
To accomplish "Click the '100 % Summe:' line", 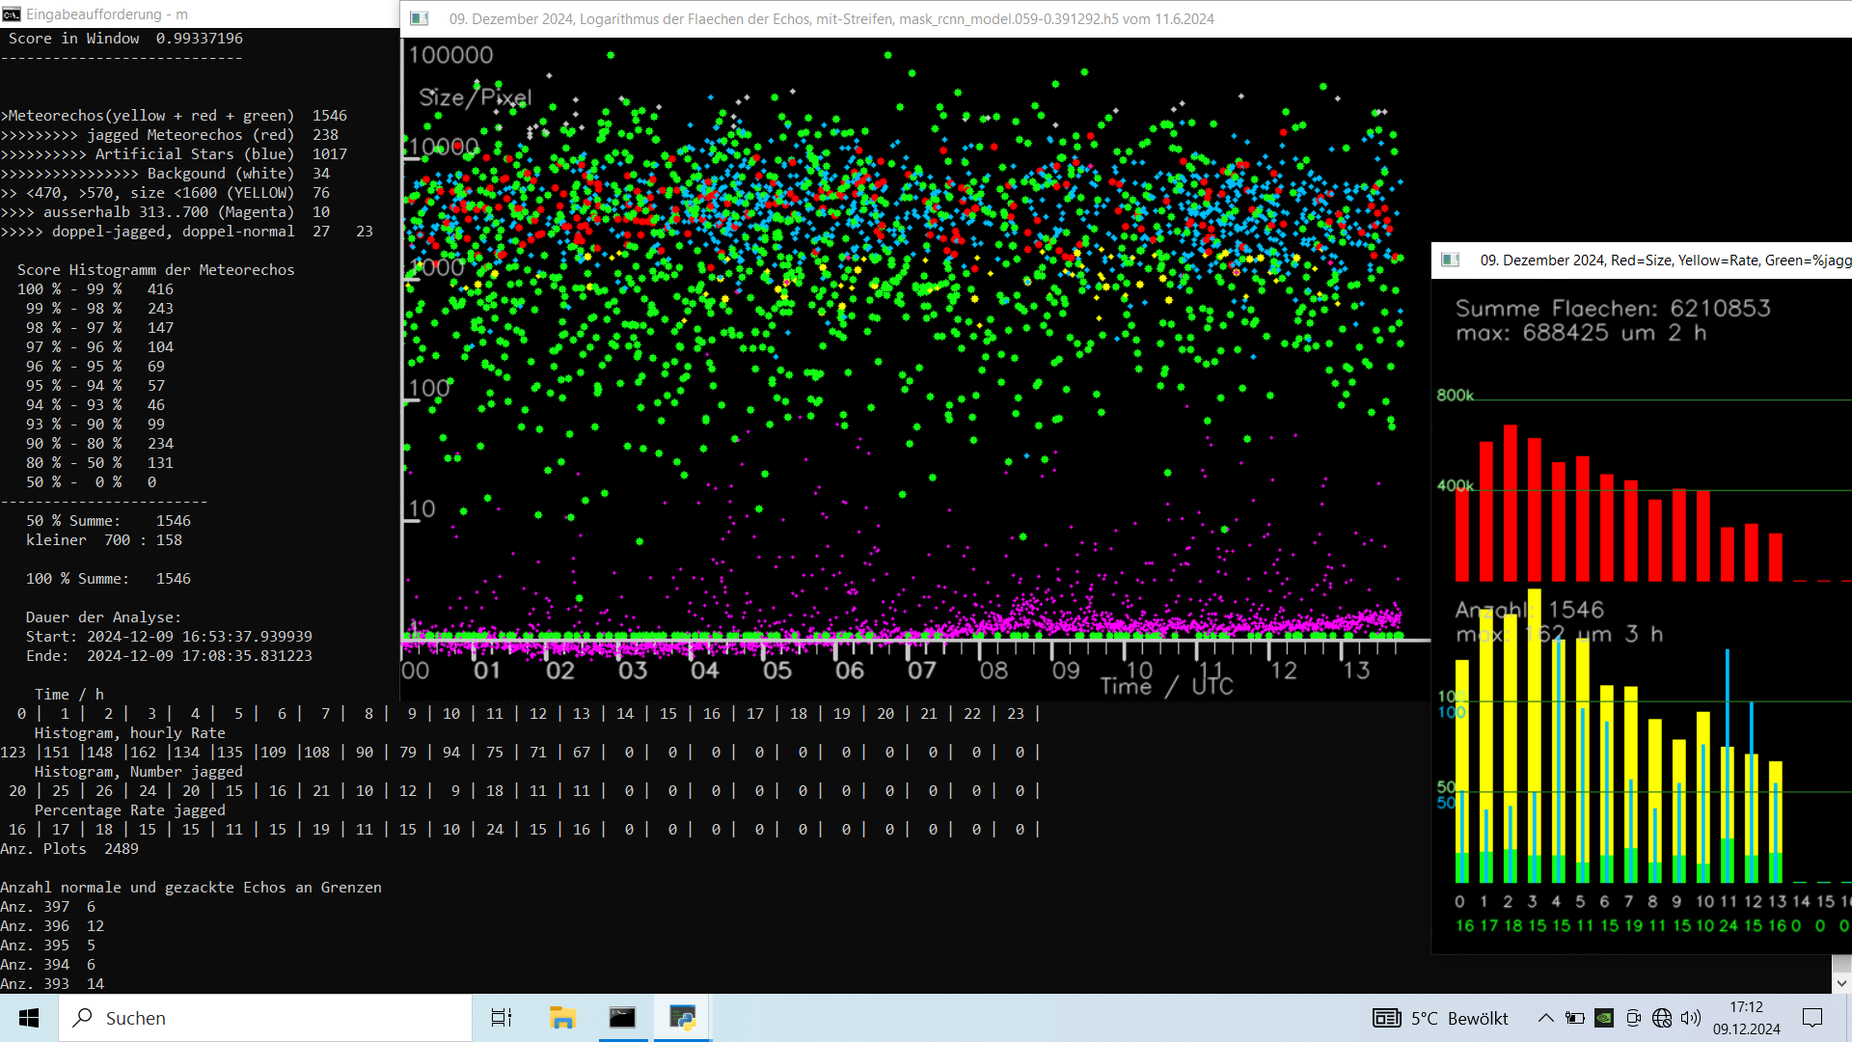I will (x=108, y=579).
